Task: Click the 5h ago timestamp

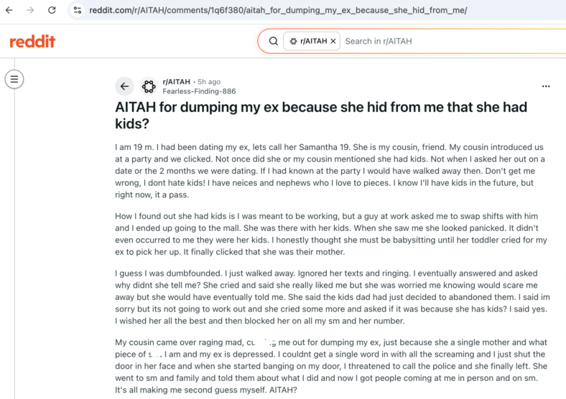Action: tap(209, 82)
